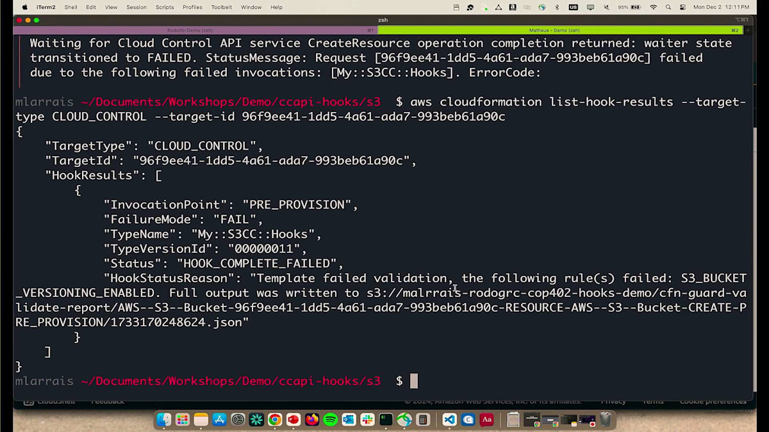This screenshot has width=769, height=432.
Task: Open Finder from the dock
Action: 164,420
